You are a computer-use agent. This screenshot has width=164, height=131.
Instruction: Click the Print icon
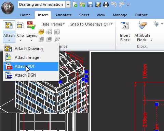click(x=106, y=4)
